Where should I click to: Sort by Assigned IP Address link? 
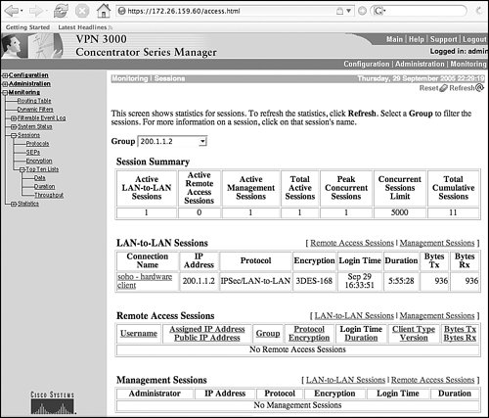207,329
